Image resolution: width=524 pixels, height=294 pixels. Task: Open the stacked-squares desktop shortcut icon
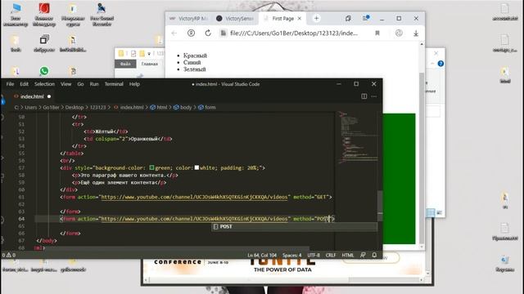(x=44, y=40)
